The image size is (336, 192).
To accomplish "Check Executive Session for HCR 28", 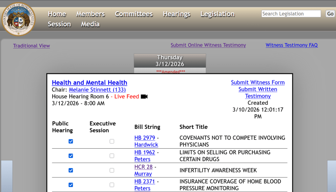I will pos(112,170).
